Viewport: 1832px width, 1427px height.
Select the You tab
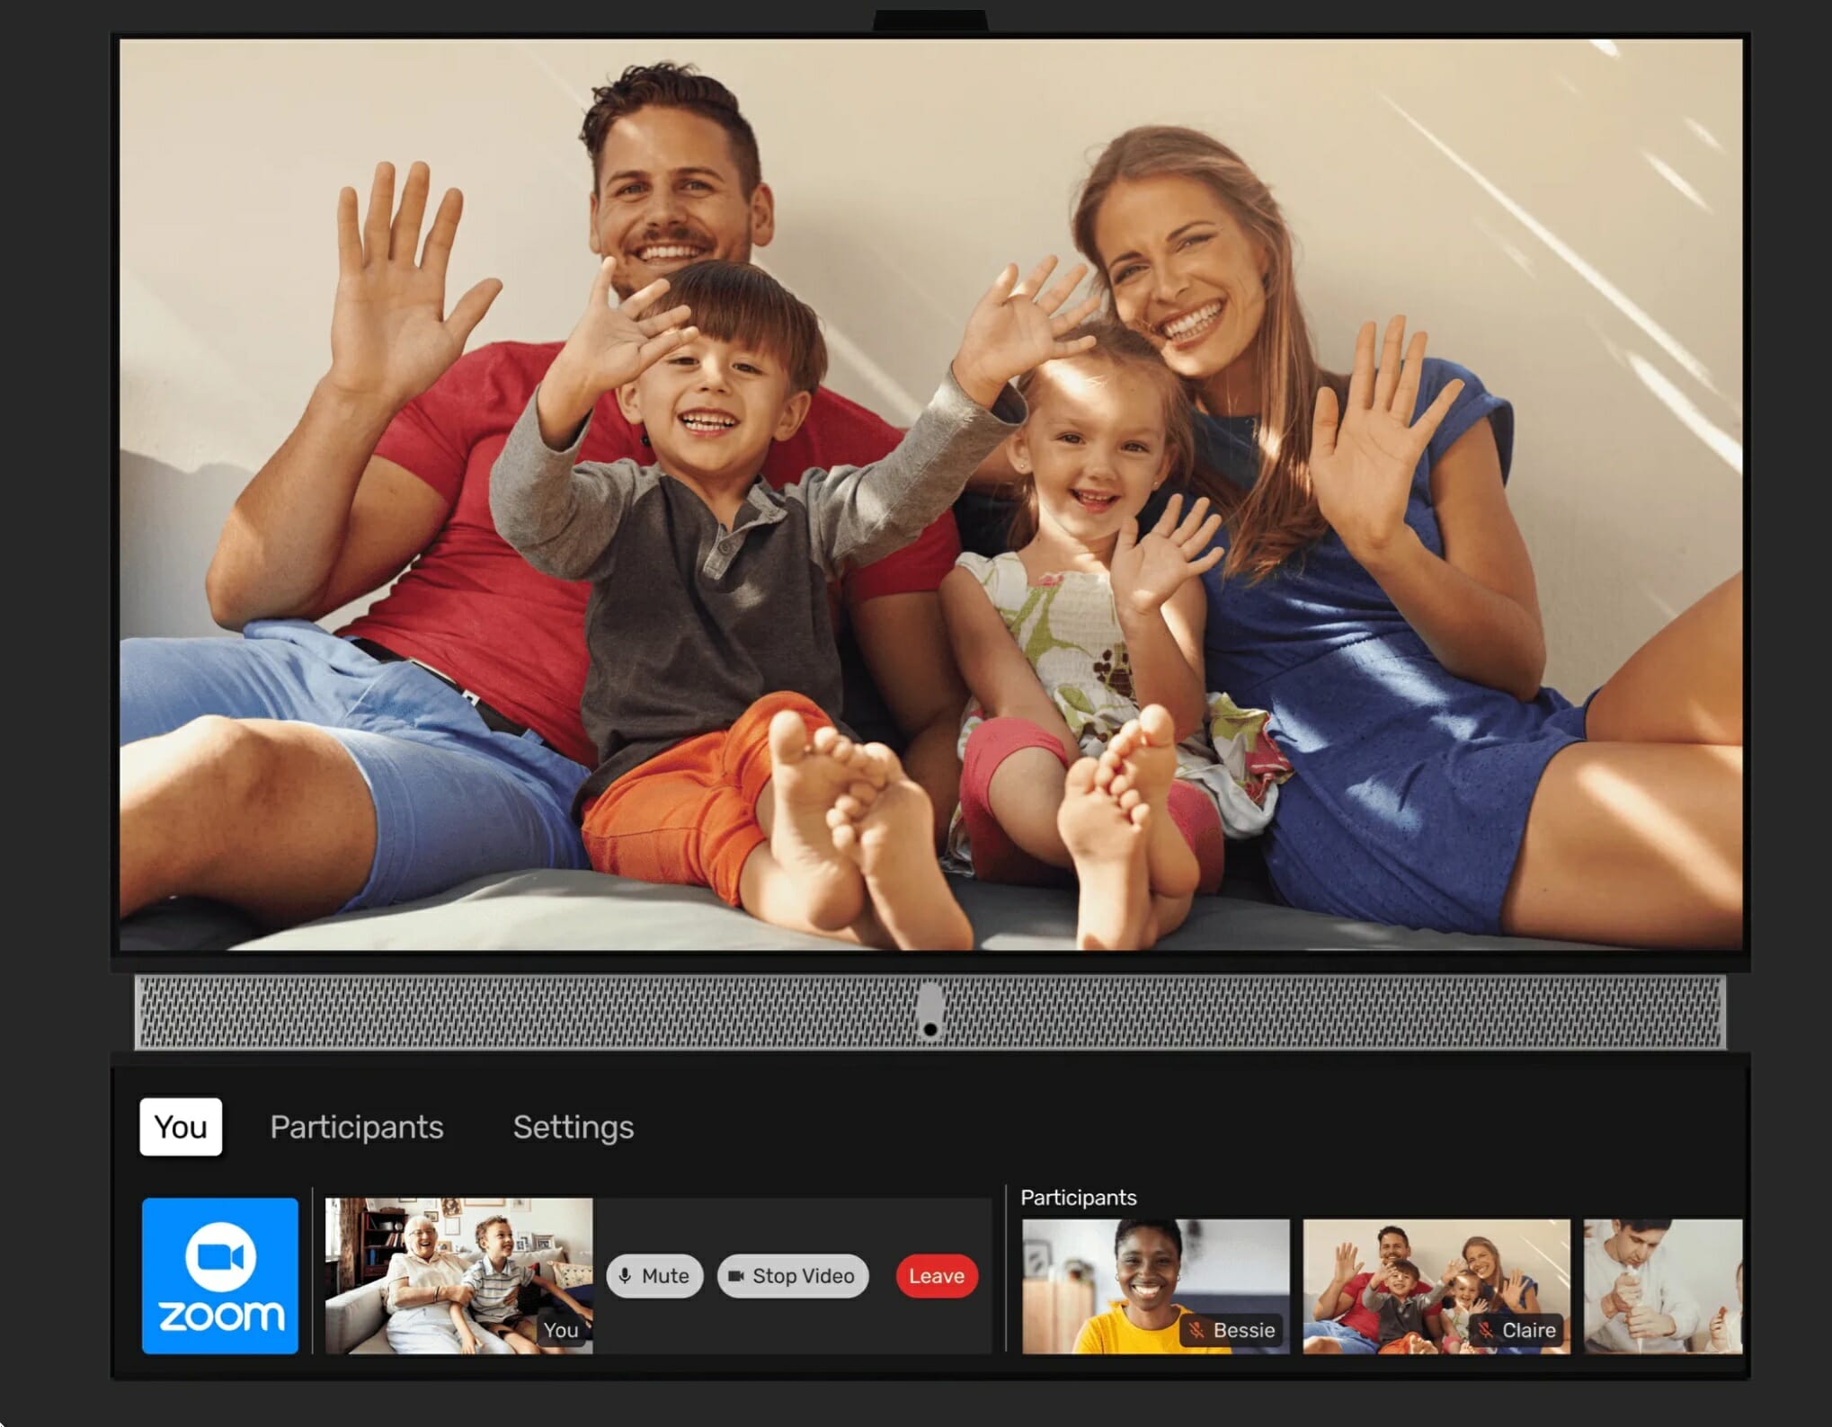[x=181, y=1126]
